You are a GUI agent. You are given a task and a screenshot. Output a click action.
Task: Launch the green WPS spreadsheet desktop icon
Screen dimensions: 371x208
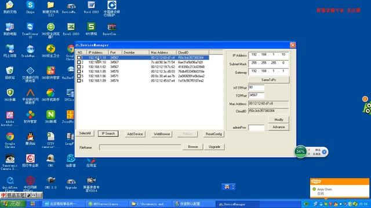point(91,29)
